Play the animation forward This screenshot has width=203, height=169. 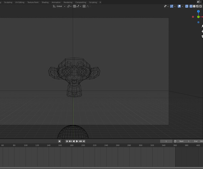pyautogui.click(x=77, y=141)
